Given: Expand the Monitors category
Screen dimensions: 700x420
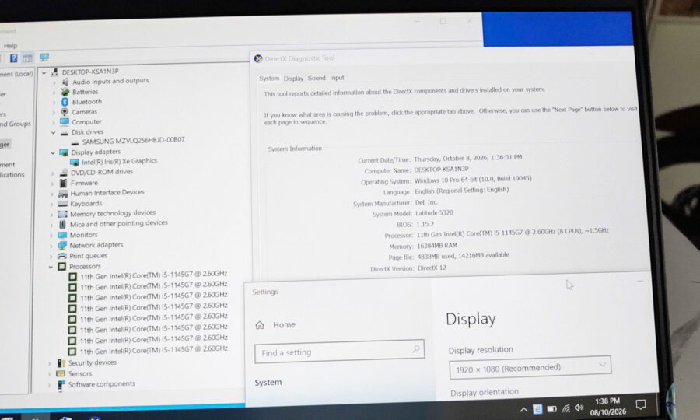Looking at the screenshot, I should [x=51, y=236].
